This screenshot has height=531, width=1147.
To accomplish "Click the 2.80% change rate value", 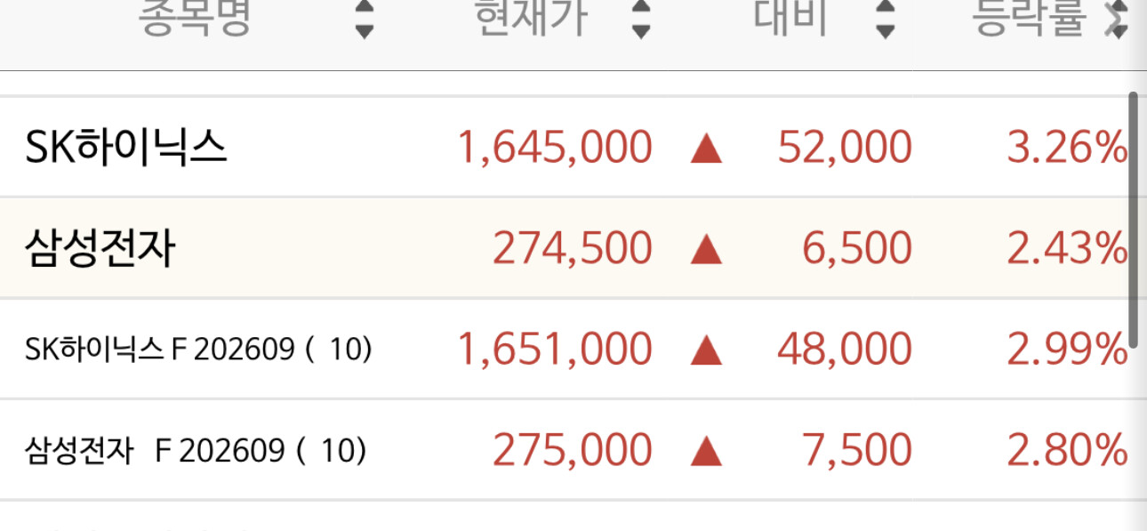I will point(1067,451).
